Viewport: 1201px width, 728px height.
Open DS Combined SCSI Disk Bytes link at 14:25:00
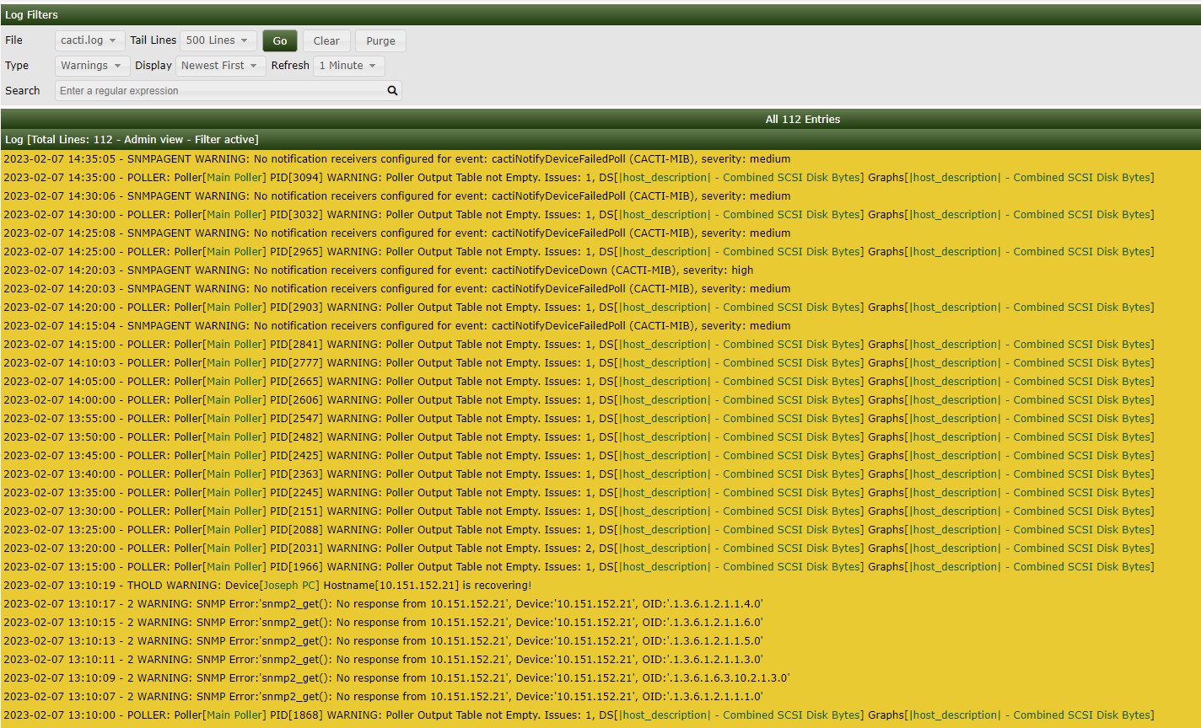(740, 252)
